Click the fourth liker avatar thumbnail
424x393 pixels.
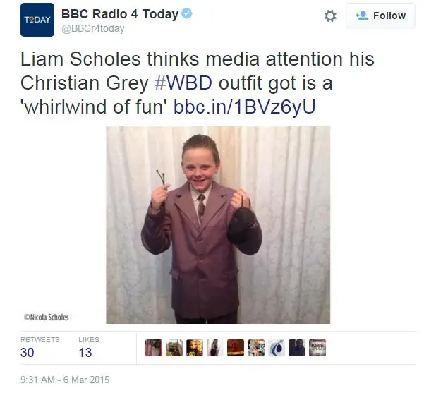(x=215, y=348)
